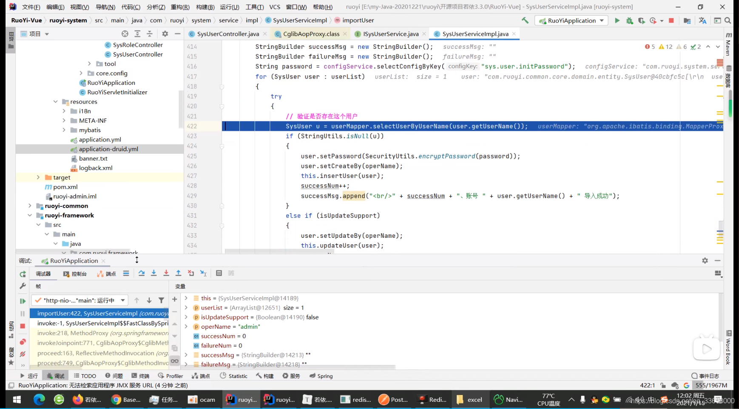Expand the userList variable
Screen dimensions: 739x409
186,307
